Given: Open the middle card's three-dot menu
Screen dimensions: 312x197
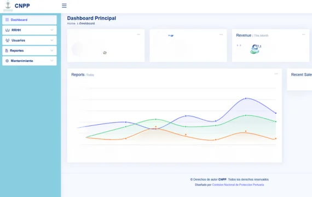Looking at the screenshot, I should (x=221, y=34).
